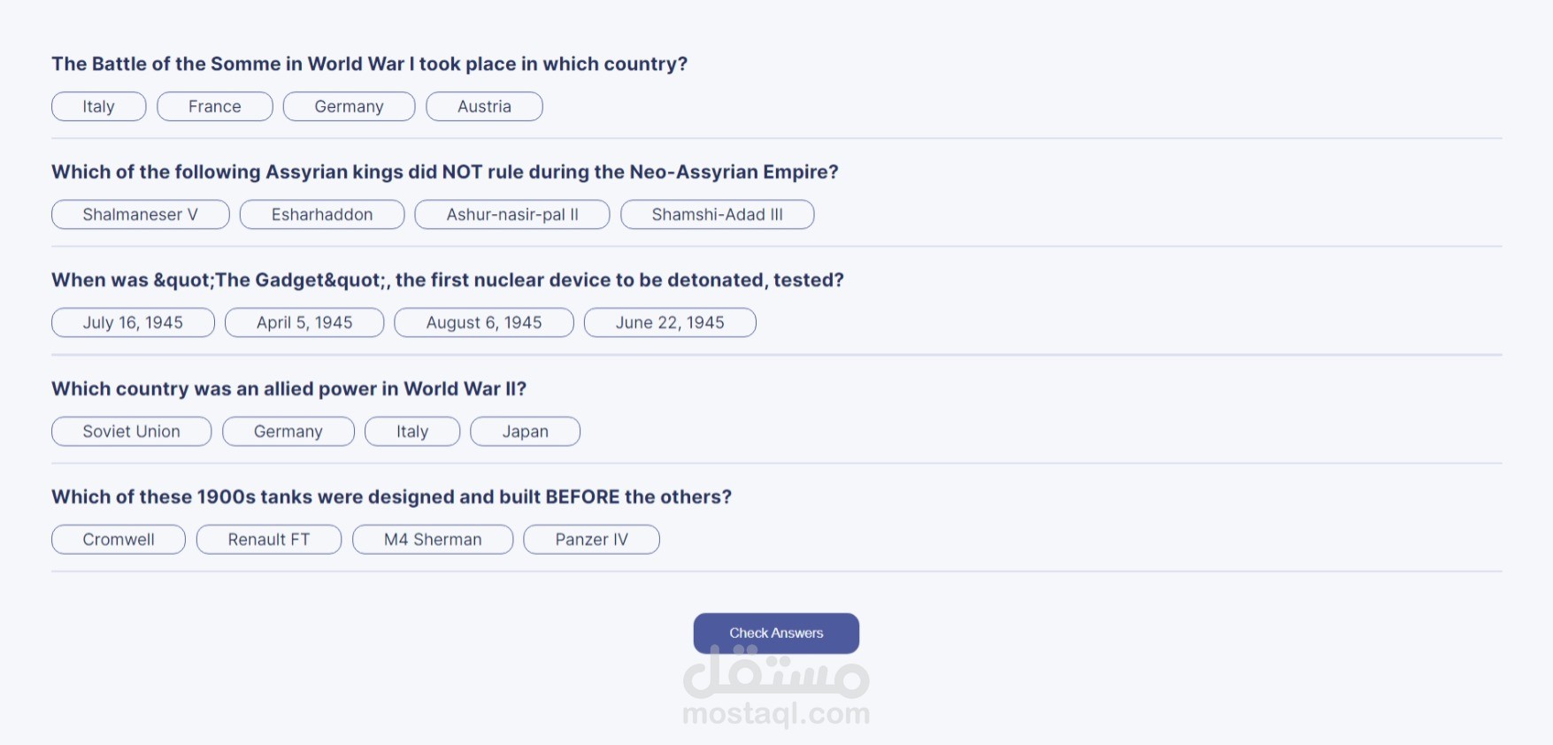This screenshot has height=745, width=1553.
Task: Select Germany for the Somme question
Action: click(349, 106)
